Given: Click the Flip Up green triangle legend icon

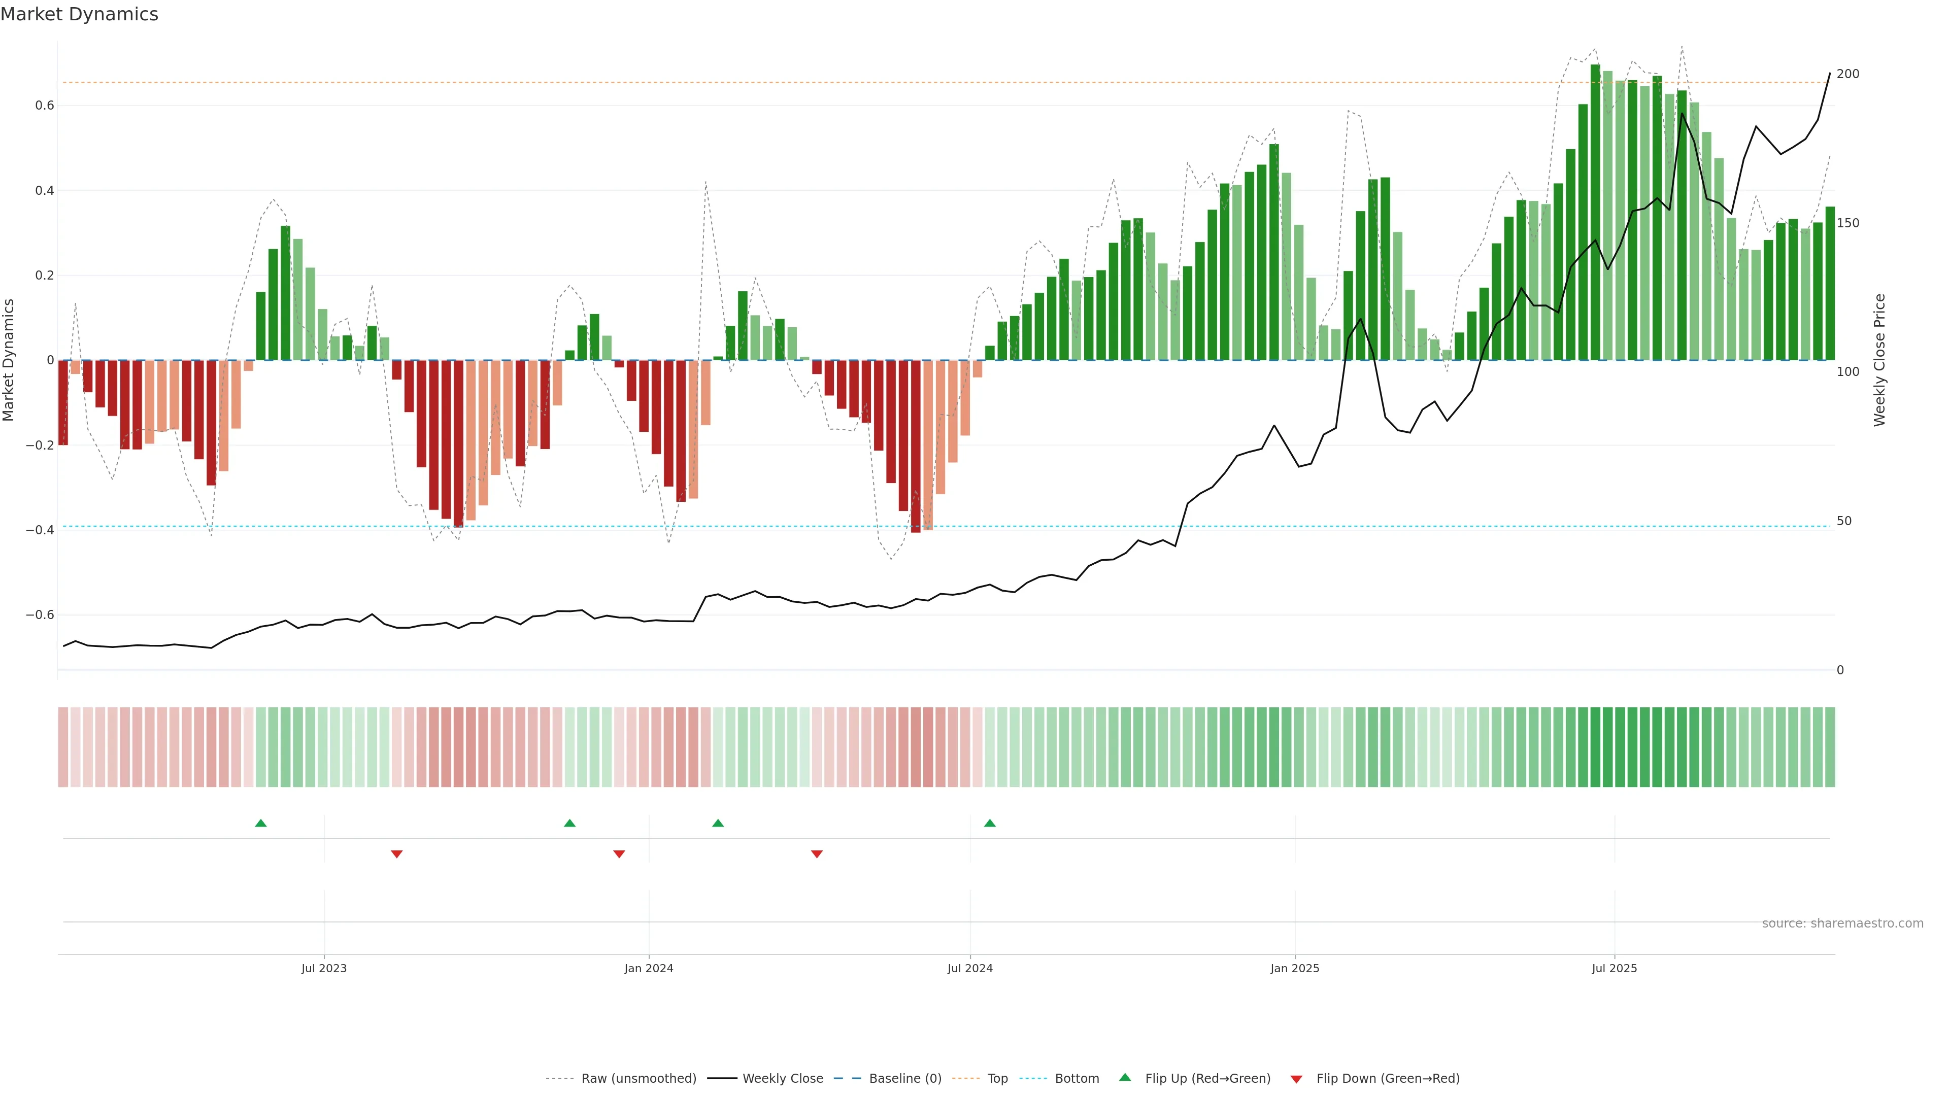Looking at the screenshot, I should pyautogui.click(x=1124, y=1077).
